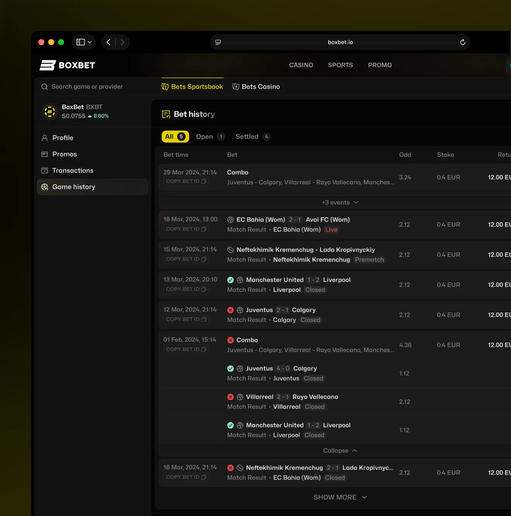Open Profile in sidebar
Image resolution: width=511 pixels, height=516 pixels.
tap(93, 138)
